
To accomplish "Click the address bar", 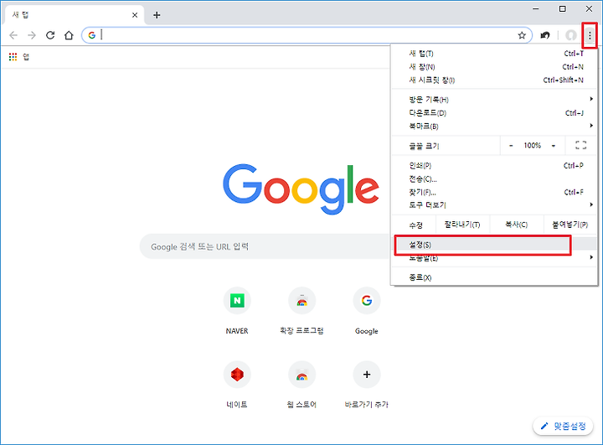I will [307, 35].
